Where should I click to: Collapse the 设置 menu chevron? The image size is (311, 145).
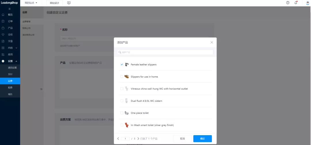coord(16,61)
